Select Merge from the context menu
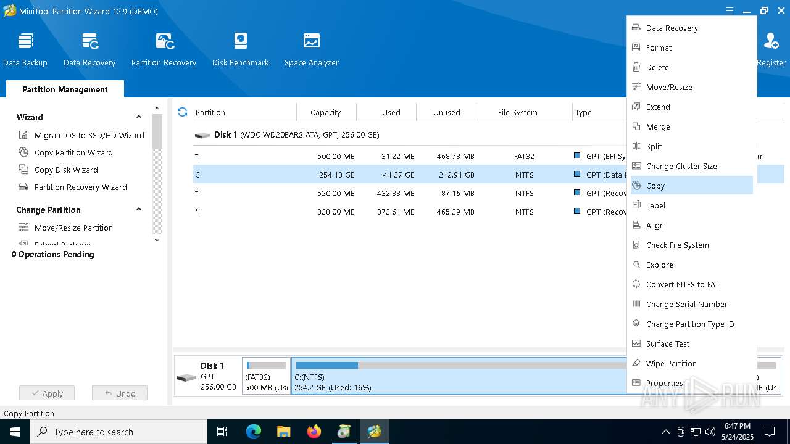This screenshot has height=444, width=790. click(691, 126)
